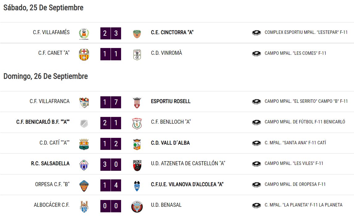The image size is (354, 216).
Task: Open the Villafranca 1-7 match score
Action: click(x=111, y=102)
